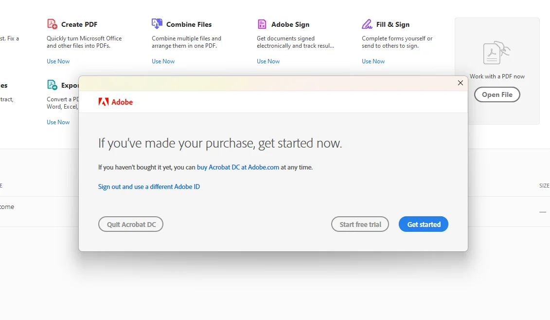
Task: Choose the Fill & Sign pen icon
Action: click(x=367, y=24)
